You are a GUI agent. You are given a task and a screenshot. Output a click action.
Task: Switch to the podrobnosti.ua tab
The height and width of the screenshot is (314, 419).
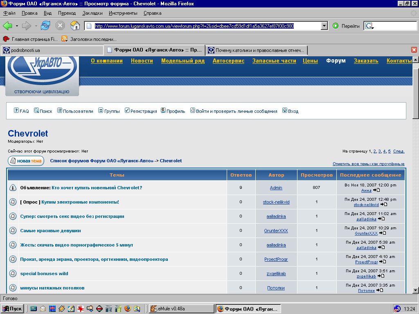52,50
